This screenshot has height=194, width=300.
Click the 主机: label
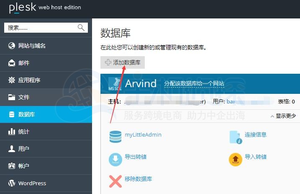click(x=114, y=101)
